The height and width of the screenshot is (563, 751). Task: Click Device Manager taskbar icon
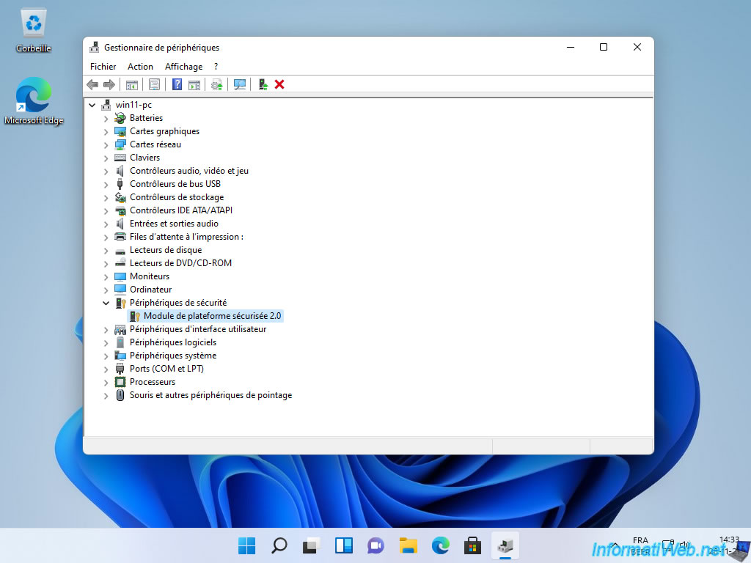point(505,545)
